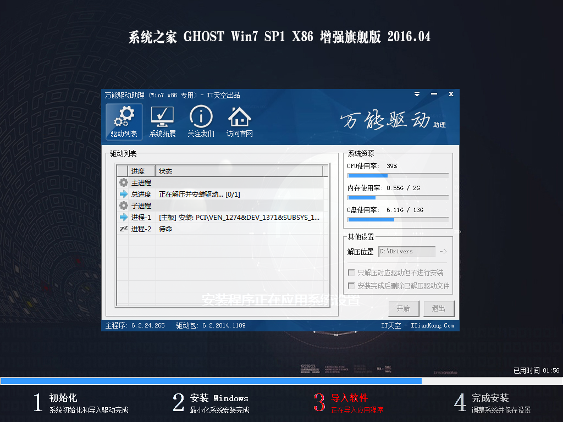Click the ITianKong.Com link in status bar
This screenshot has width=563, height=422.
click(x=432, y=325)
